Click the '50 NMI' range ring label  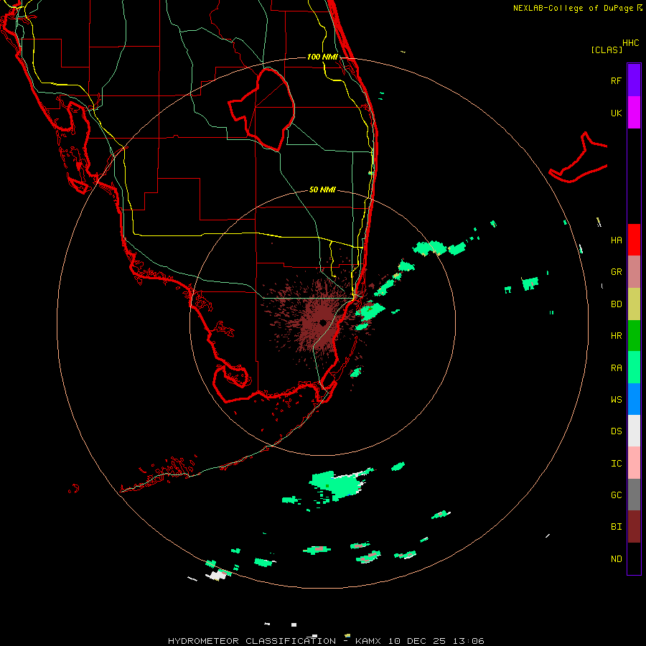click(x=322, y=189)
